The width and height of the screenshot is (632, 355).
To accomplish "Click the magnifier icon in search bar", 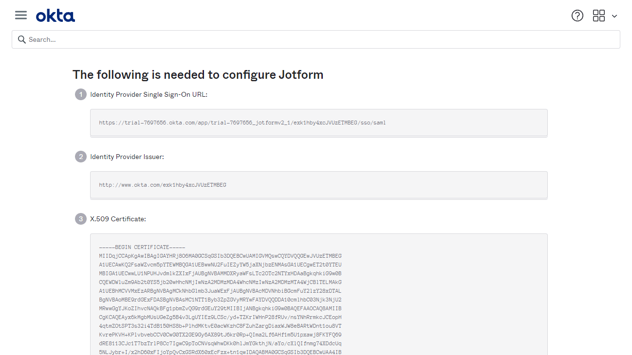I will pos(21,39).
